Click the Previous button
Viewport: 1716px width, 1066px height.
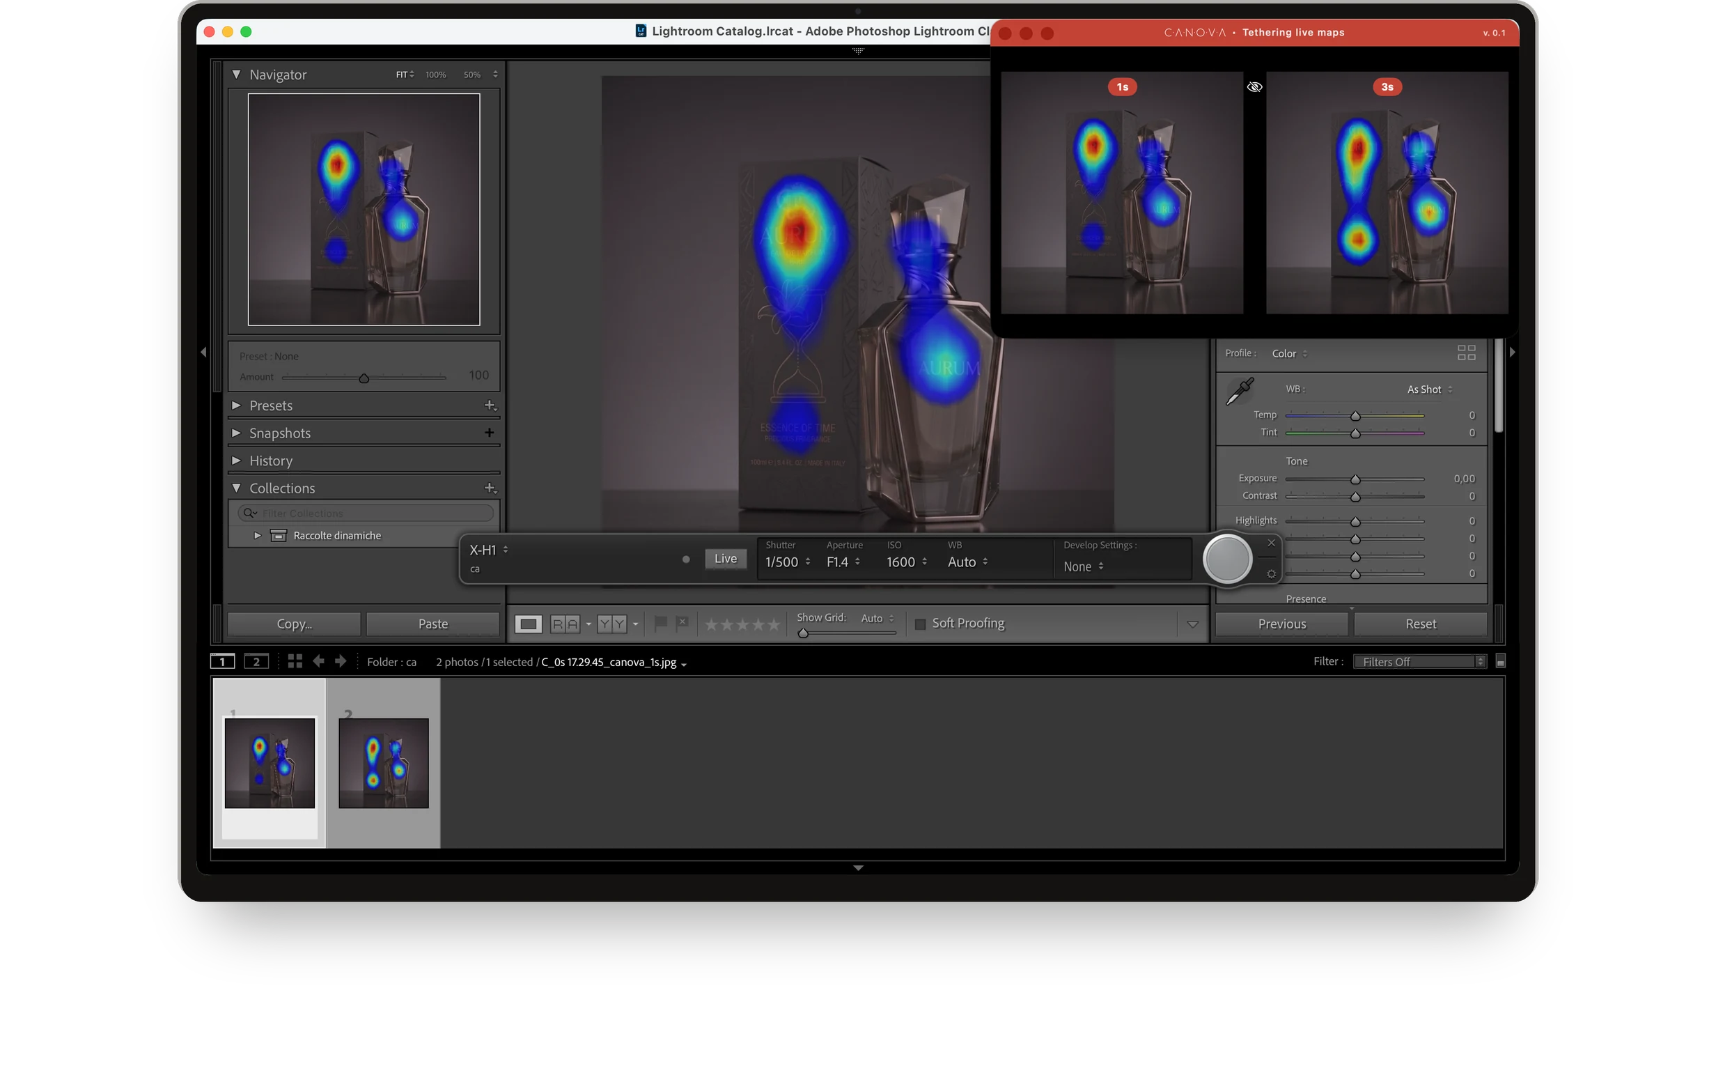(1281, 624)
